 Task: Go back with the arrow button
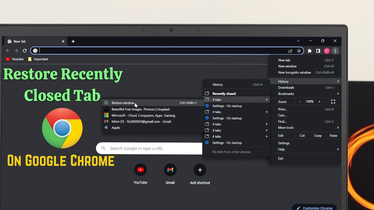[8, 51]
